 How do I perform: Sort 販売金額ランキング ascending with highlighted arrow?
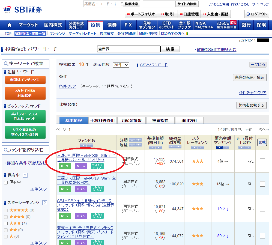tap(219, 147)
